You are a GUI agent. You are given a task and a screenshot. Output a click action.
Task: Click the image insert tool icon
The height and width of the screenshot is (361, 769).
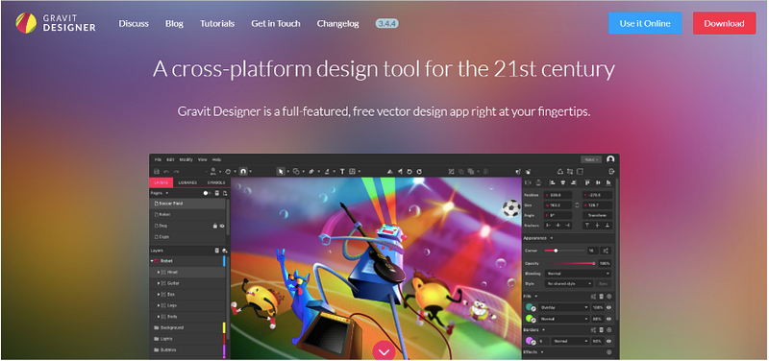352,172
